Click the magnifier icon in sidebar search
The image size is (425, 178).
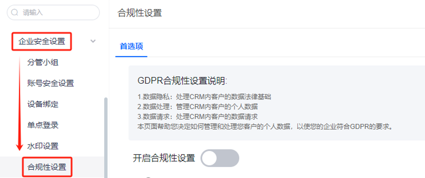pos(15,12)
